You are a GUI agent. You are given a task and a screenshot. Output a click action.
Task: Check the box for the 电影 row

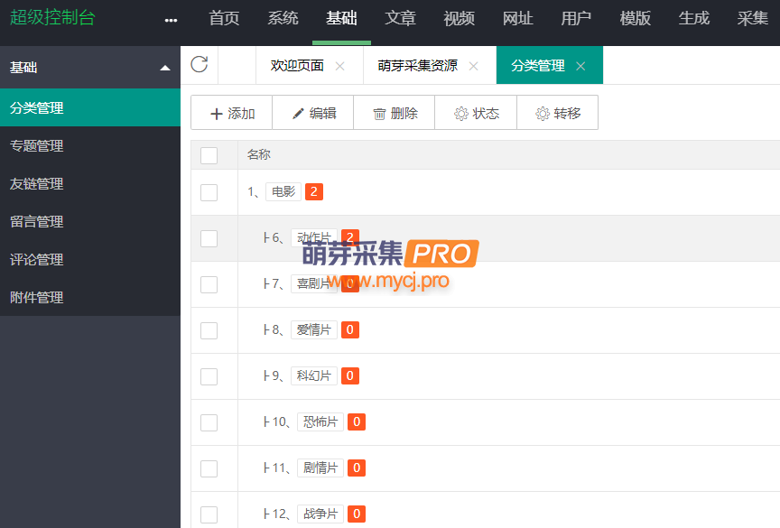pyautogui.click(x=209, y=192)
